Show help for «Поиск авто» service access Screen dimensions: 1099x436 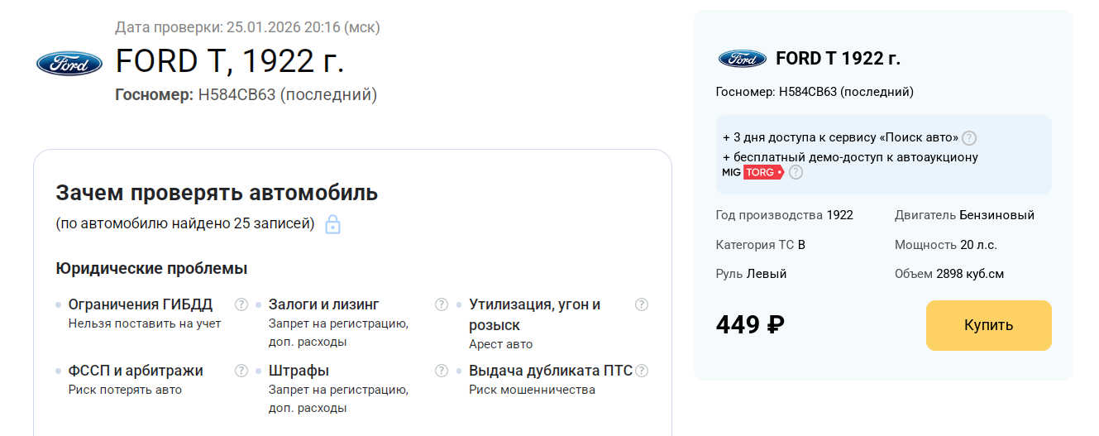point(969,138)
